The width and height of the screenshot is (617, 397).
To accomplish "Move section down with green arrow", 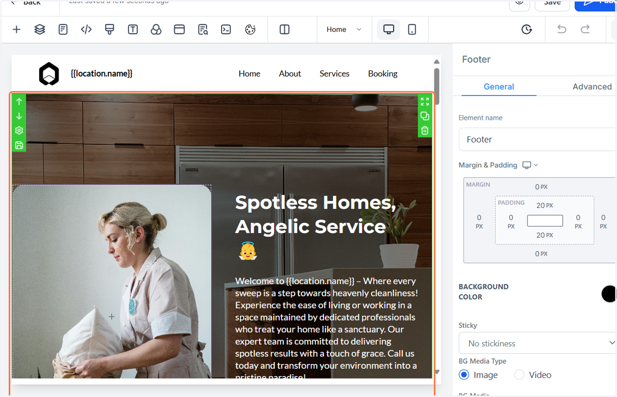I will point(19,116).
